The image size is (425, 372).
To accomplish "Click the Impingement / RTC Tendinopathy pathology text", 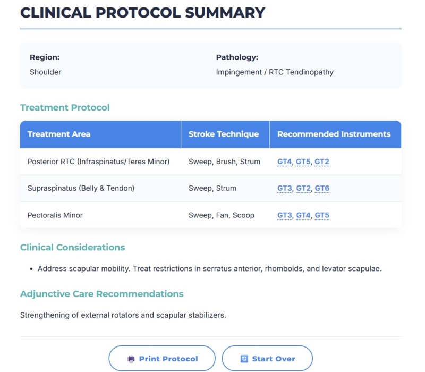I will 275,72.
